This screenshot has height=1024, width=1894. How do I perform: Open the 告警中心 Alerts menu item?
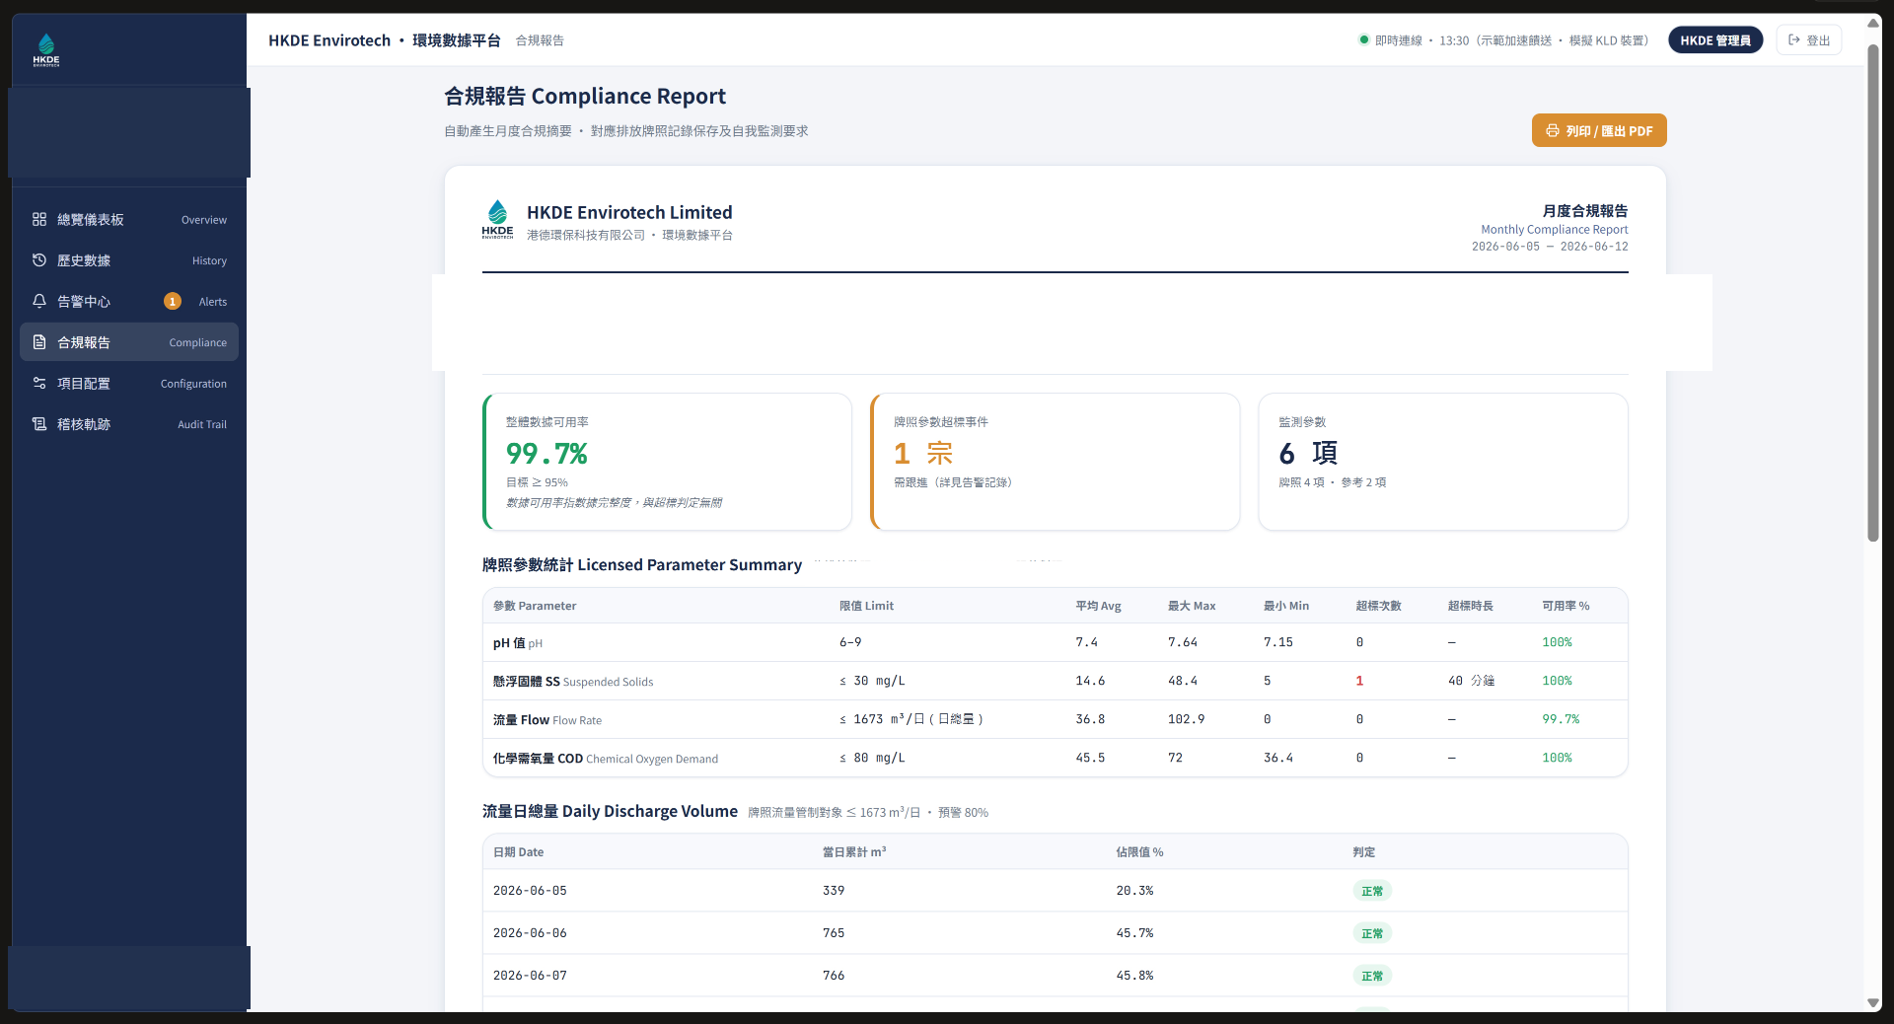pos(129,301)
